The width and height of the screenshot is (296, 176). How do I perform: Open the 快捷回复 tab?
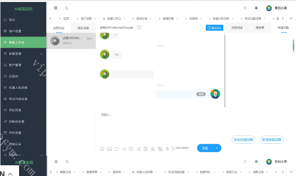click(283, 28)
